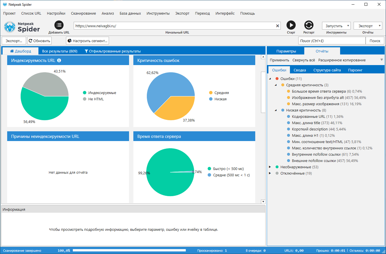386x254 pixels.
Task: Click blue dot beside Кодированные URL
Action: [288, 117]
